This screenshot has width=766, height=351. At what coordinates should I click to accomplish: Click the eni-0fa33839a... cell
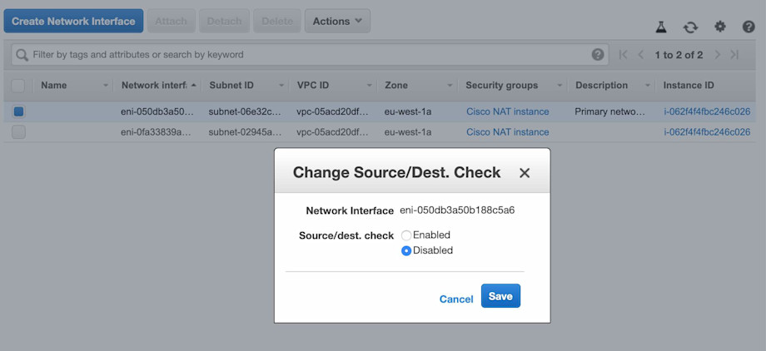pos(157,132)
